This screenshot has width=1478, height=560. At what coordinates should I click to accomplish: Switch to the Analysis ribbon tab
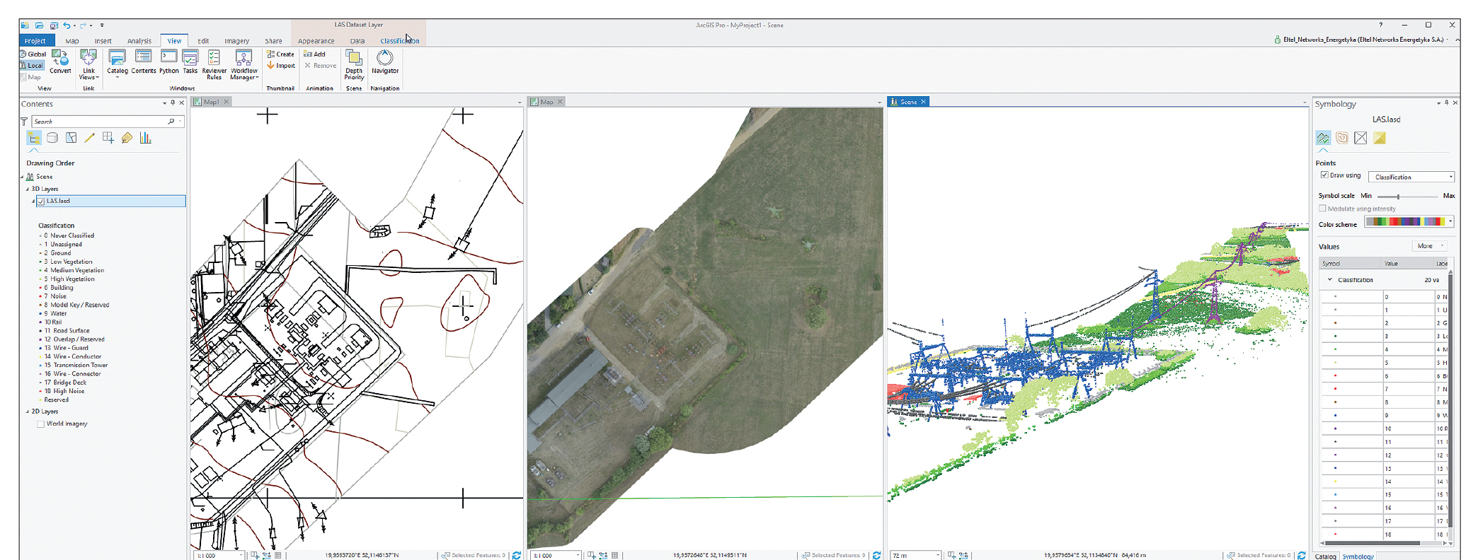[139, 41]
